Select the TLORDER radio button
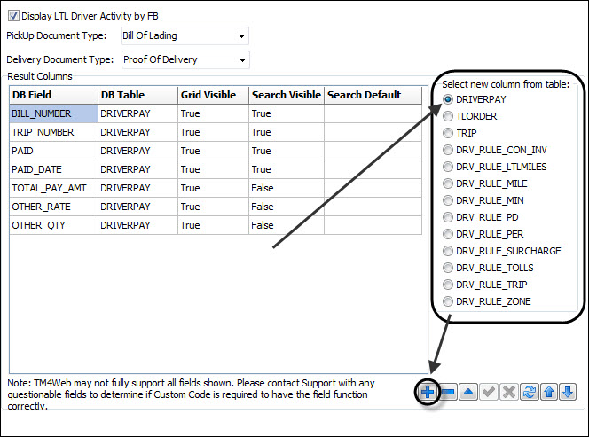 point(448,116)
